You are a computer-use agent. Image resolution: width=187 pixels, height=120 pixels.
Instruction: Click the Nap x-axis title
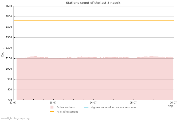[170, 106]
